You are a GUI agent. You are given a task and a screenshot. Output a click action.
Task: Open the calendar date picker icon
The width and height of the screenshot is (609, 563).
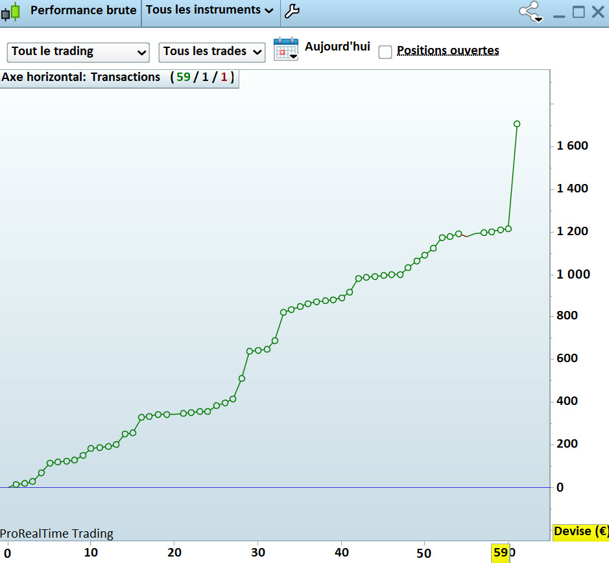pos(286,49)
